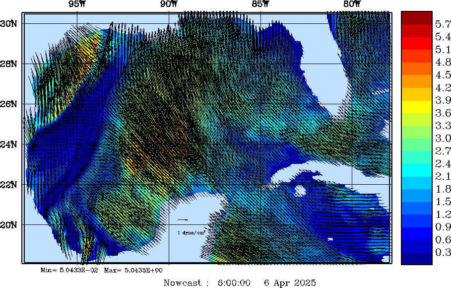The width and height of the screenshot is (451, 288).
Task: Select the bright yellow colorbar band
Action: [417, 107]
